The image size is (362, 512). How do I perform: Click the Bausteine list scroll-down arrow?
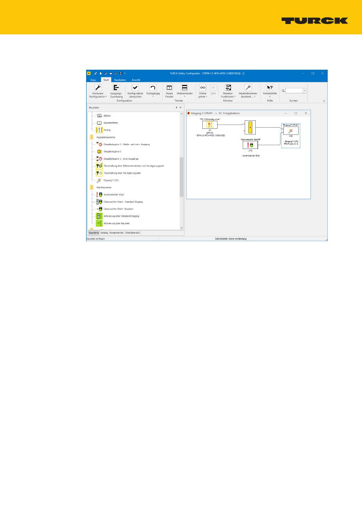[x=181, y=228]
